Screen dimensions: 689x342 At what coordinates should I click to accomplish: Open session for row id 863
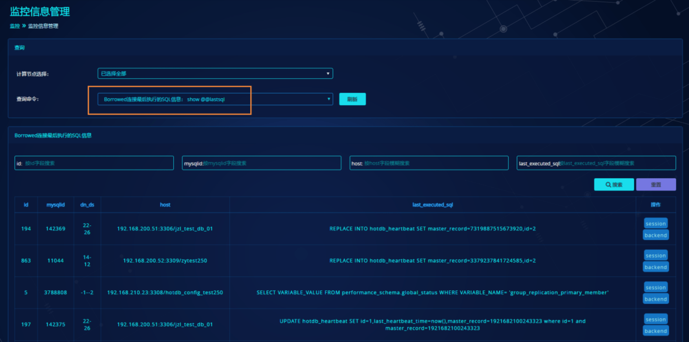tap(655, 255)
